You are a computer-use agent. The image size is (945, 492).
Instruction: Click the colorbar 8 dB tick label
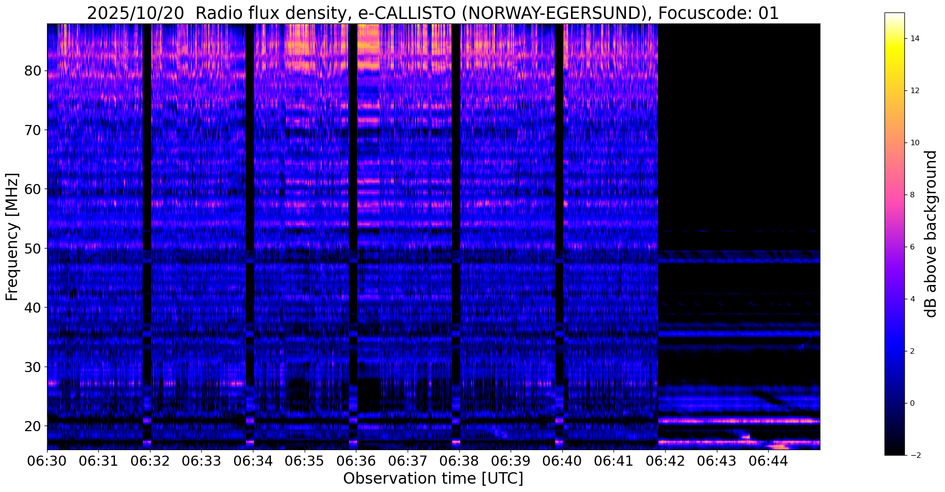(x=912, y=195)
